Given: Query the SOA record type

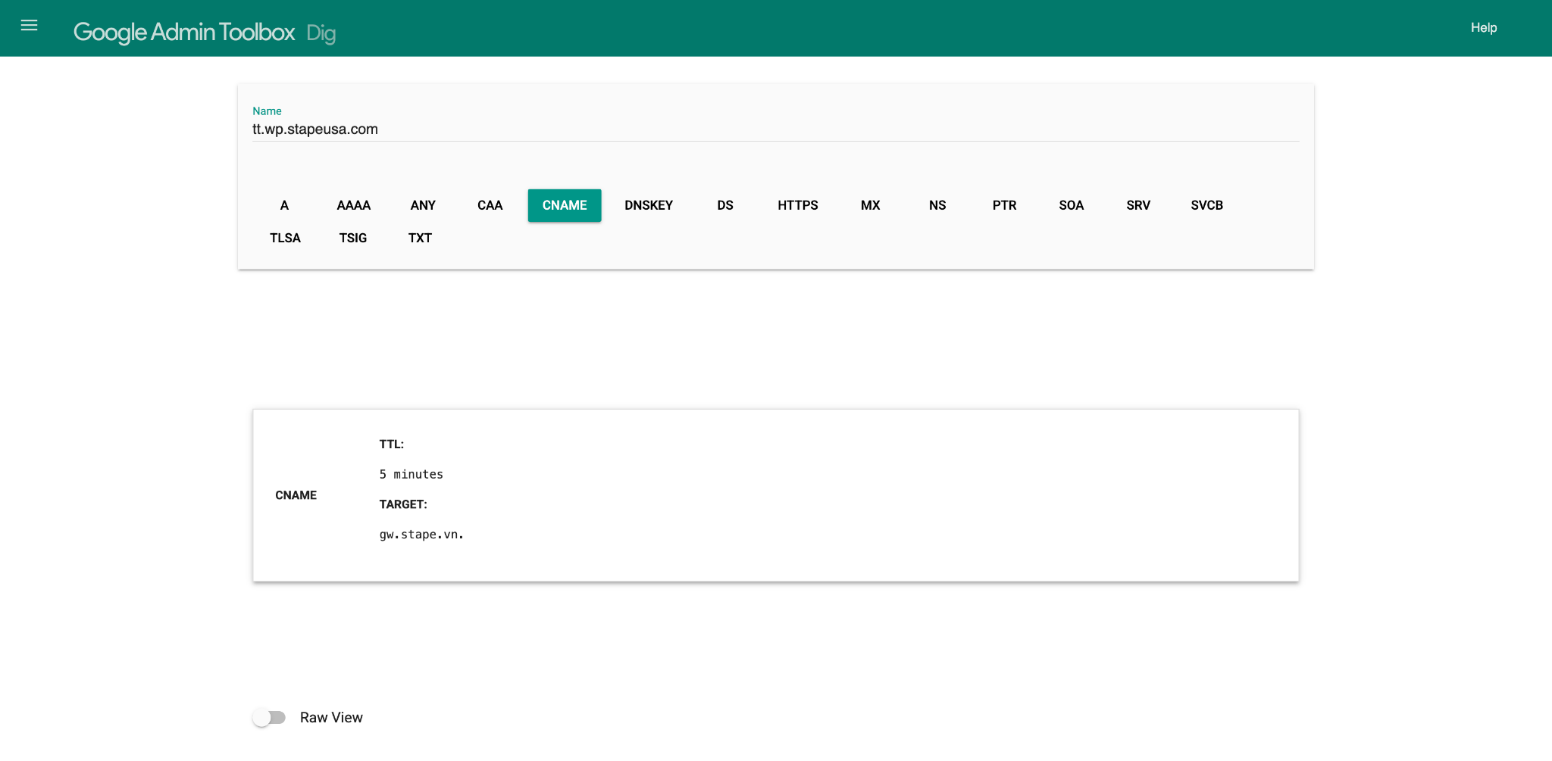Looking at the screenshot, I should pyautogui.click(x=1071, y=206).
